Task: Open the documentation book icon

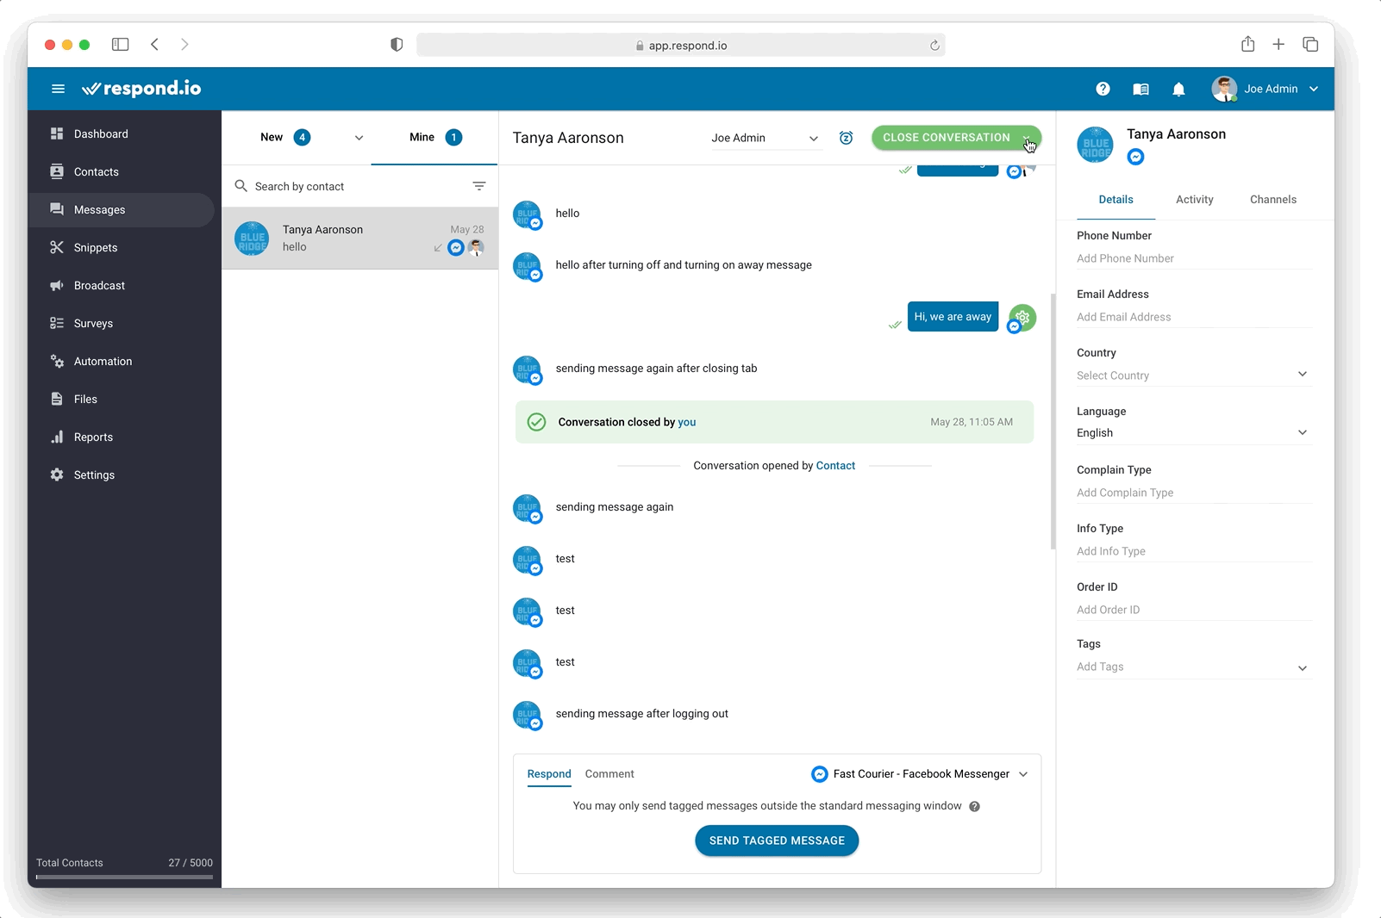Action: 1140,89
